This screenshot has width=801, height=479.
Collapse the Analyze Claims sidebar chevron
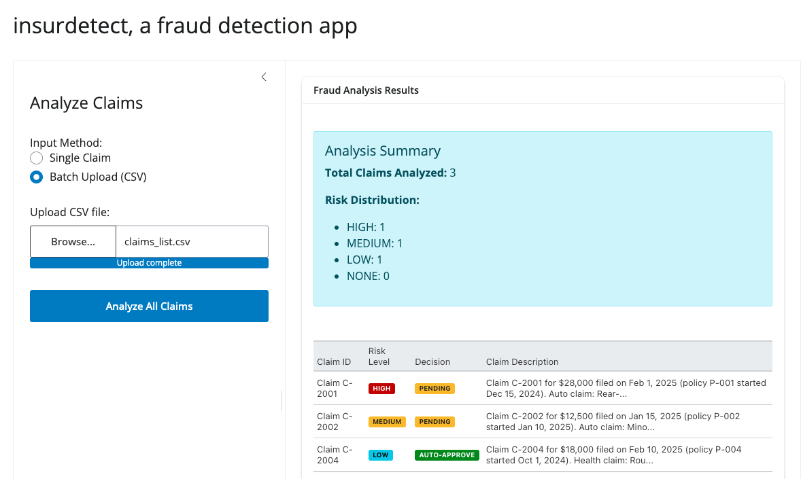(264, 77)
